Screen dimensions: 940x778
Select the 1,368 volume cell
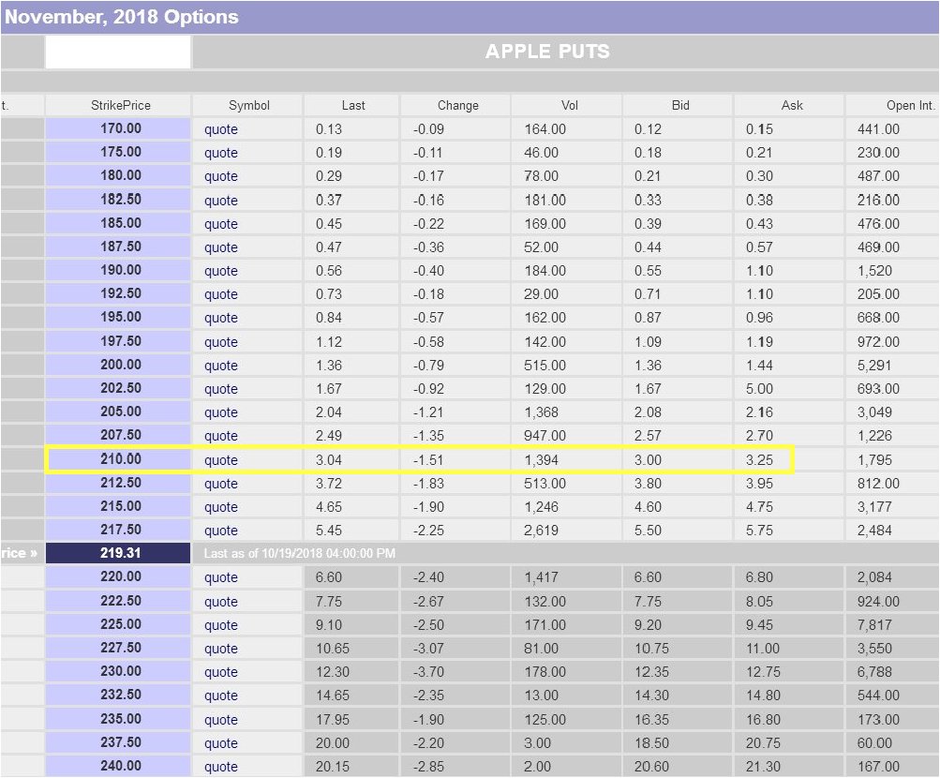(x=567, y=412)
